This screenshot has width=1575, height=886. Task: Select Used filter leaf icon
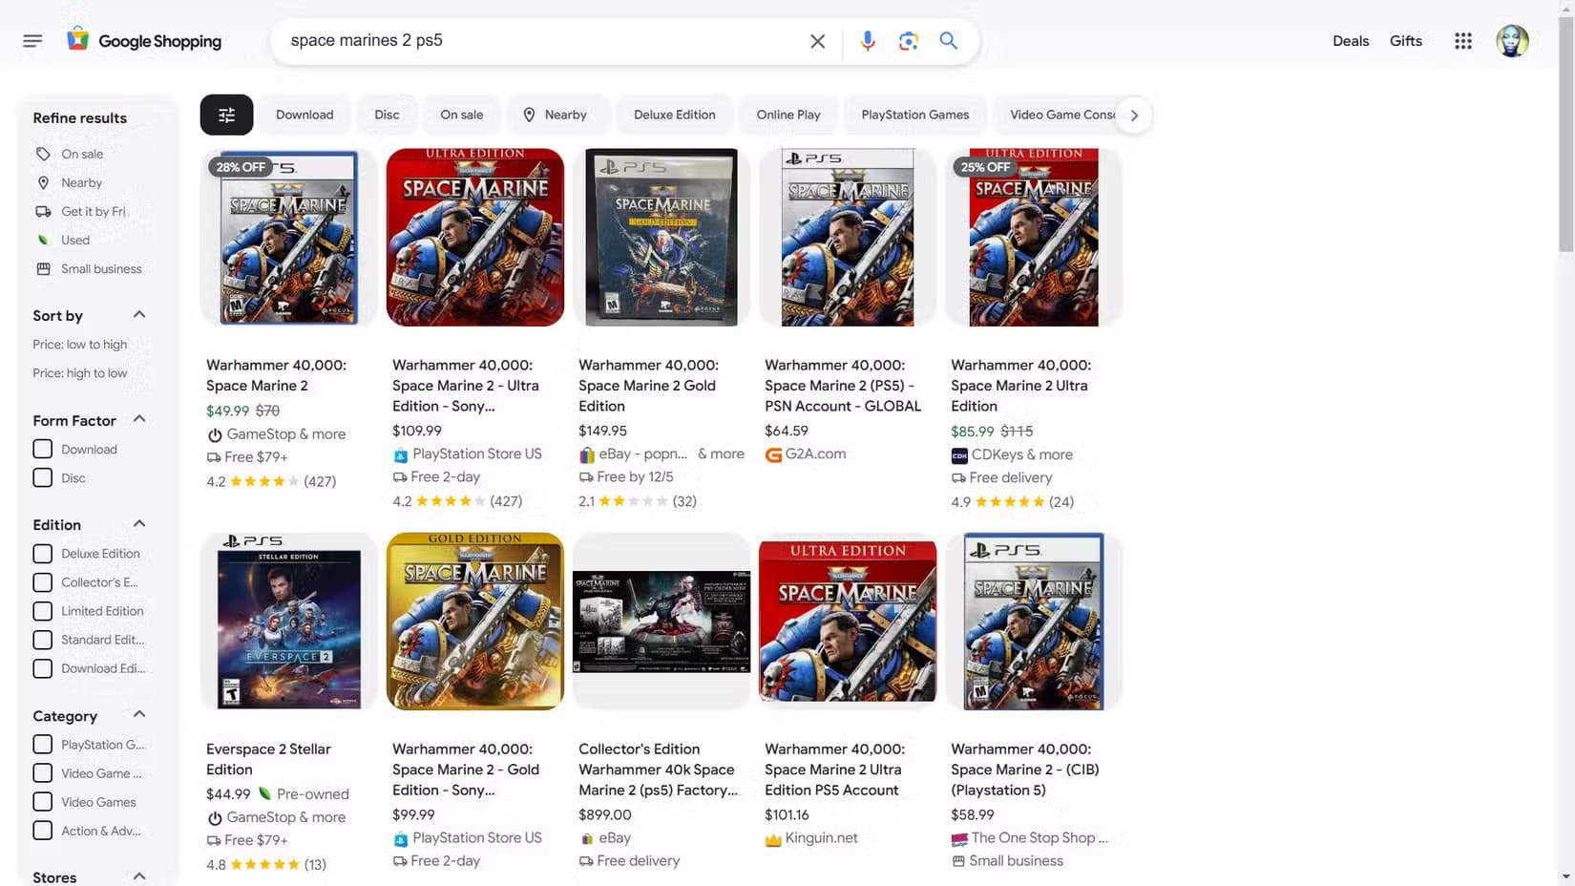coord(43,240)
